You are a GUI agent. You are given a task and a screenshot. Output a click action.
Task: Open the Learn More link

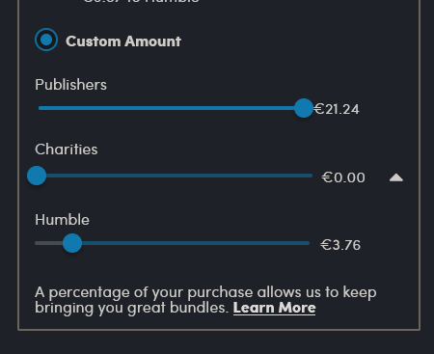[274, 308]
